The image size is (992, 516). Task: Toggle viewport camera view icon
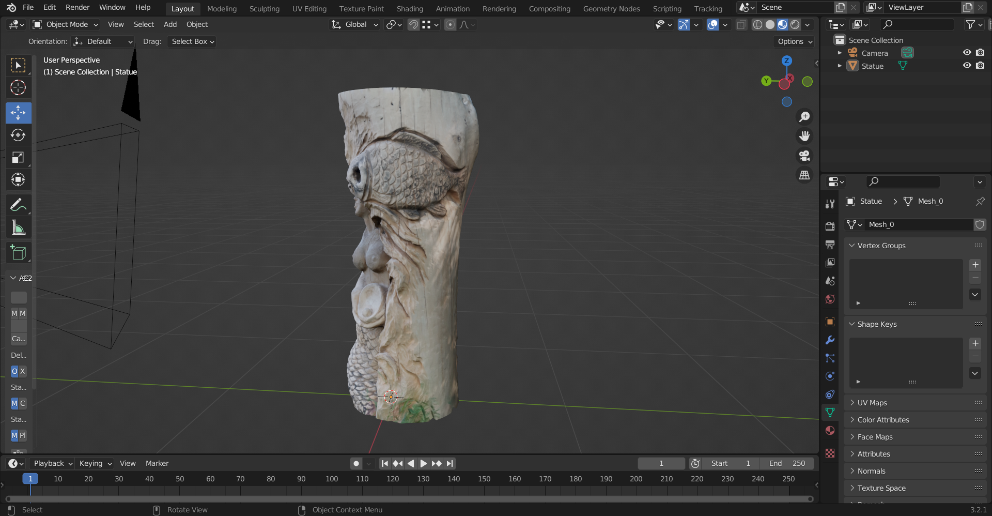pos(804,156)
